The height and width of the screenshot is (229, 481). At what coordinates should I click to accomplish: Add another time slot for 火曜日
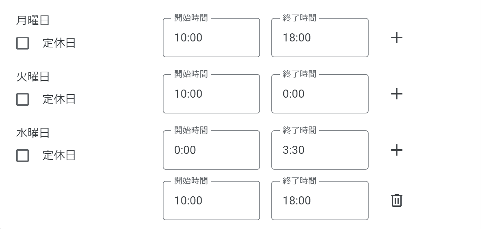click(x=397, y=94)
